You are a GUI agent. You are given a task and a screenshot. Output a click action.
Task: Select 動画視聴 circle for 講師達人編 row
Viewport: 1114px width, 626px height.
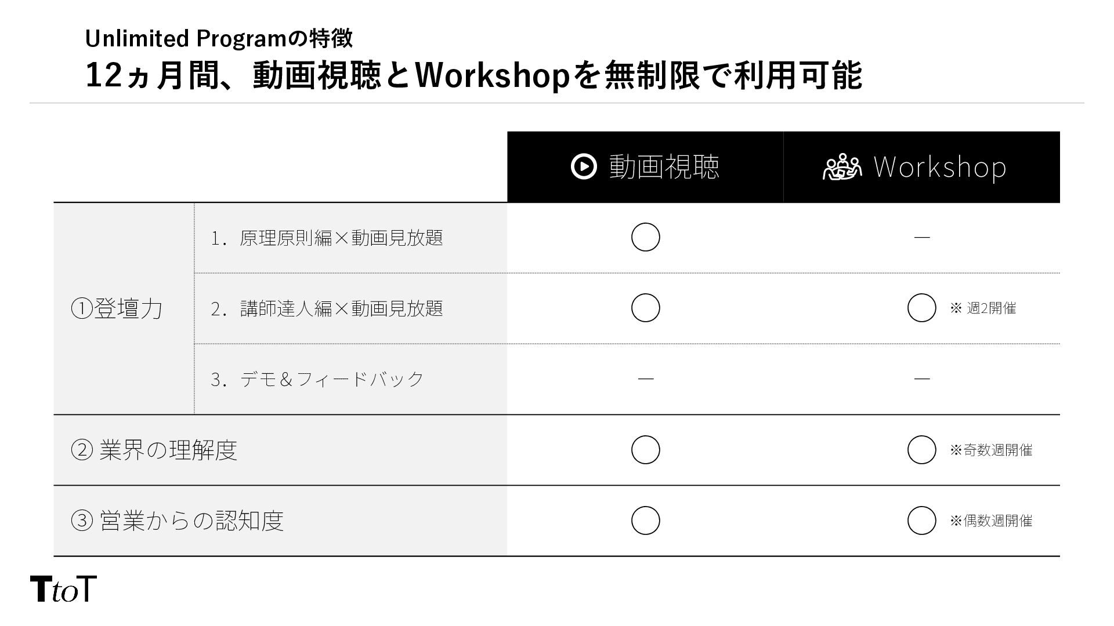[x=645, y=308]
